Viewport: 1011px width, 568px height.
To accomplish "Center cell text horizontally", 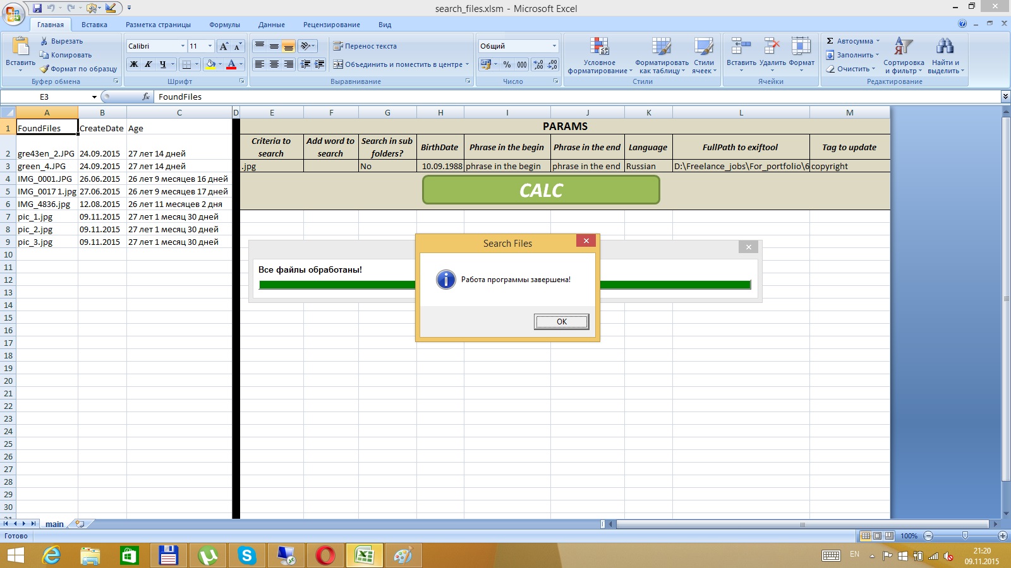I will click(x=274, y=64).
